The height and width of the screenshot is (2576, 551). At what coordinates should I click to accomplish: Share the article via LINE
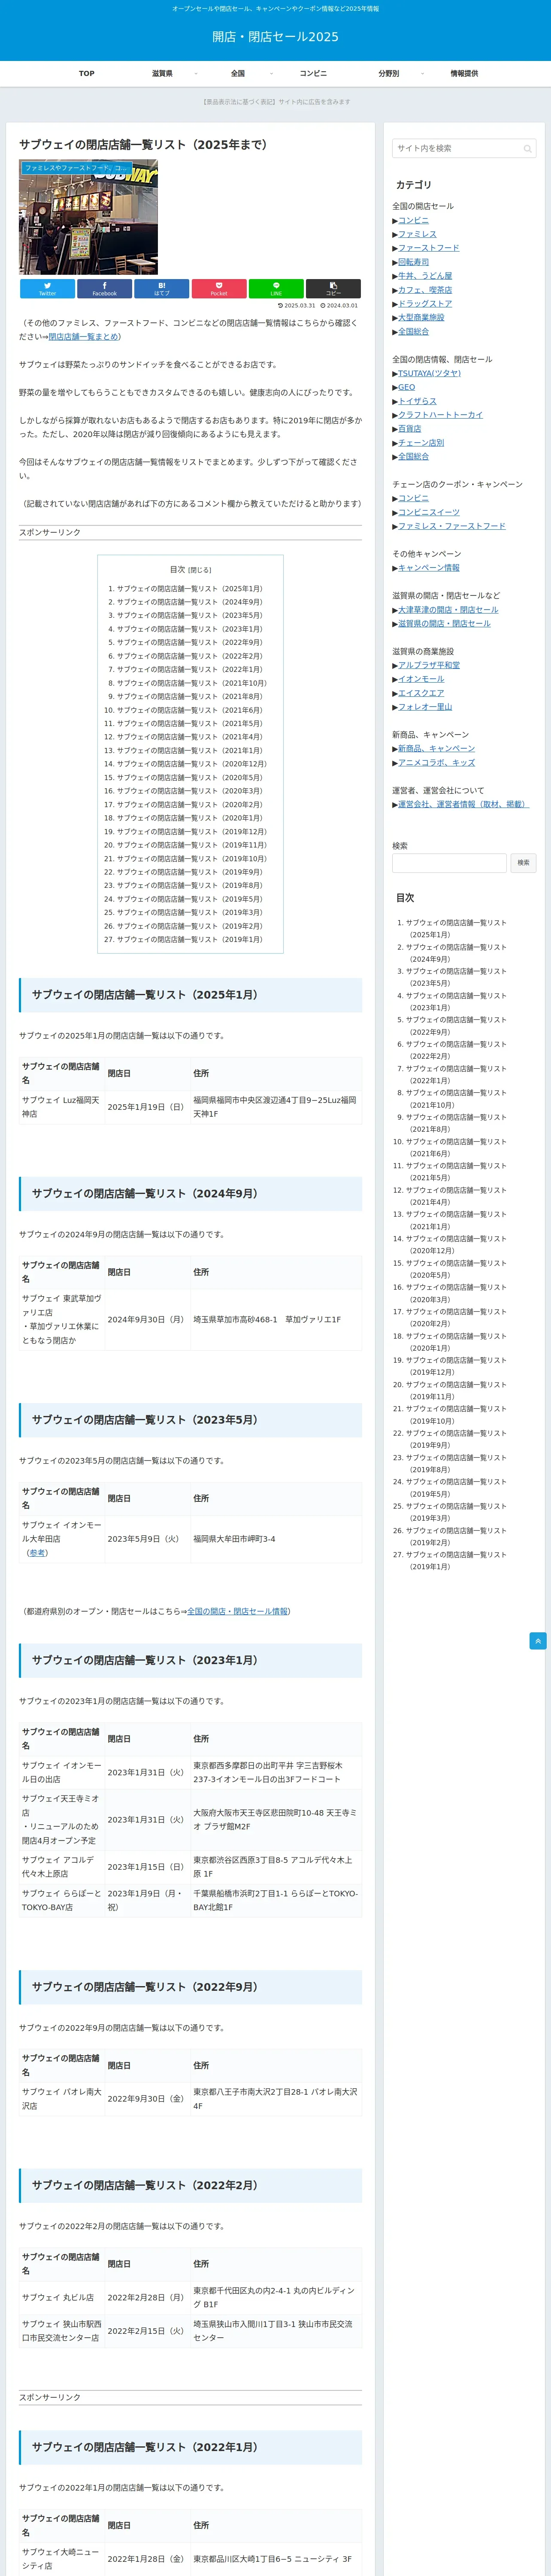[276, 289]
